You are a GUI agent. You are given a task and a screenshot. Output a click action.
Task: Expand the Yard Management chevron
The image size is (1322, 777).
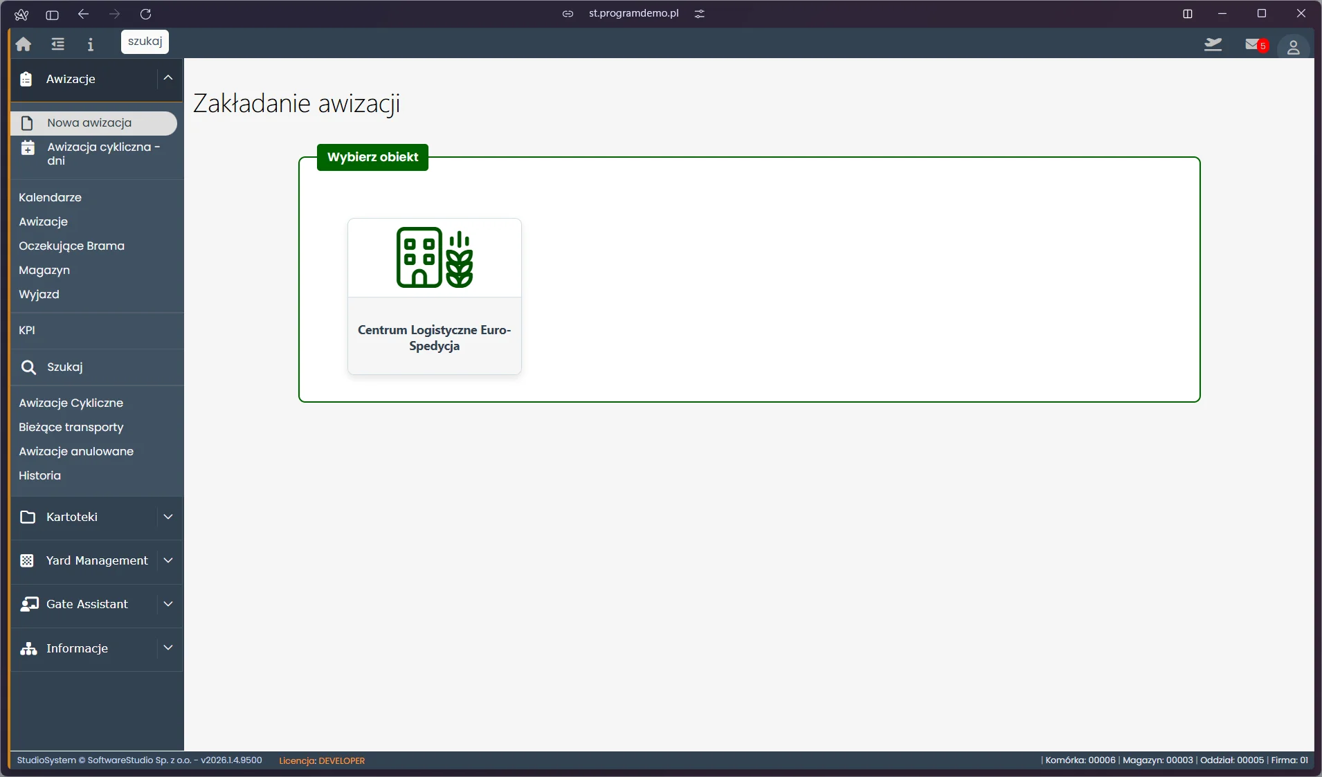click(168, 560)
